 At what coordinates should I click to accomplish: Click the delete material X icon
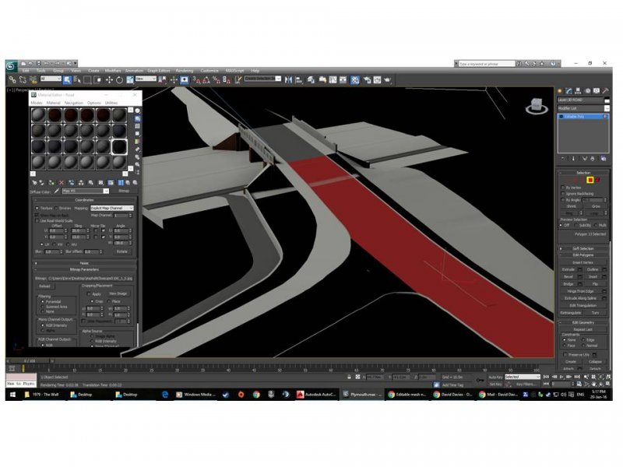coord(62,182)
